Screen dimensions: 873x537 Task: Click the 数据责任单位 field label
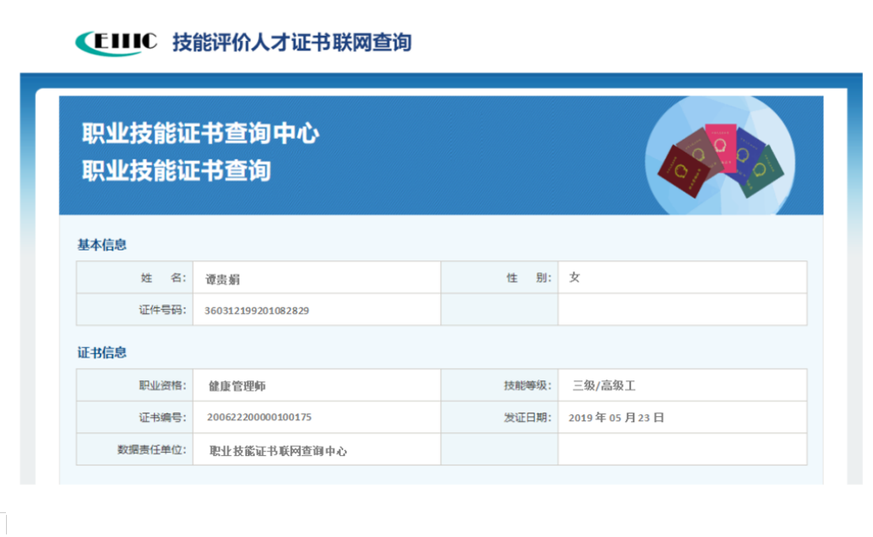click(151, 450)
